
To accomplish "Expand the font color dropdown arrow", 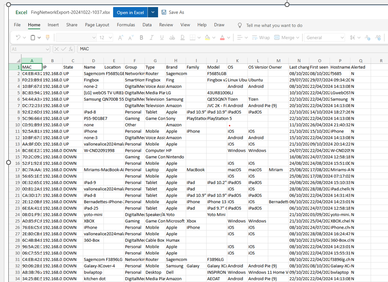I will (x=229, y=38).
